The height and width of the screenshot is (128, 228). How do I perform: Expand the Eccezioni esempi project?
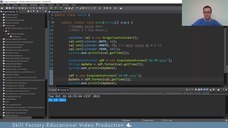click(1, 23)
